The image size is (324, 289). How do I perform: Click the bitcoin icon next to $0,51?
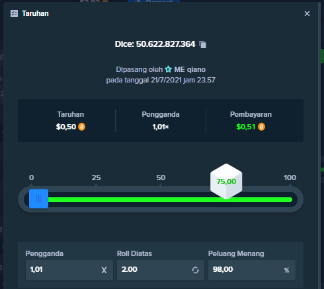click(261, 127)
